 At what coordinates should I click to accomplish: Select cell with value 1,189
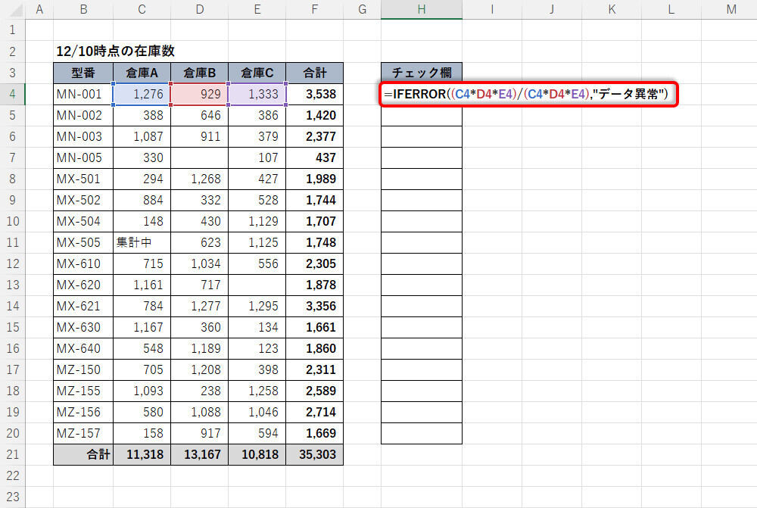point(199,349)
